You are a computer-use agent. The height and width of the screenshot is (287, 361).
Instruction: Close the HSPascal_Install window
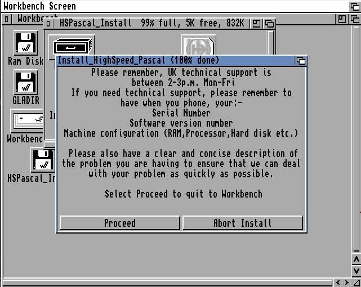[x=48, y=24]
